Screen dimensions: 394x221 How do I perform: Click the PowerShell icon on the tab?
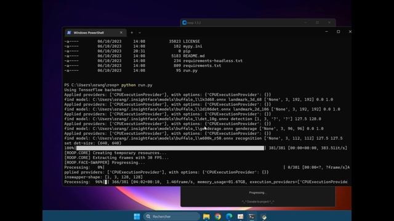click(69, 33)
